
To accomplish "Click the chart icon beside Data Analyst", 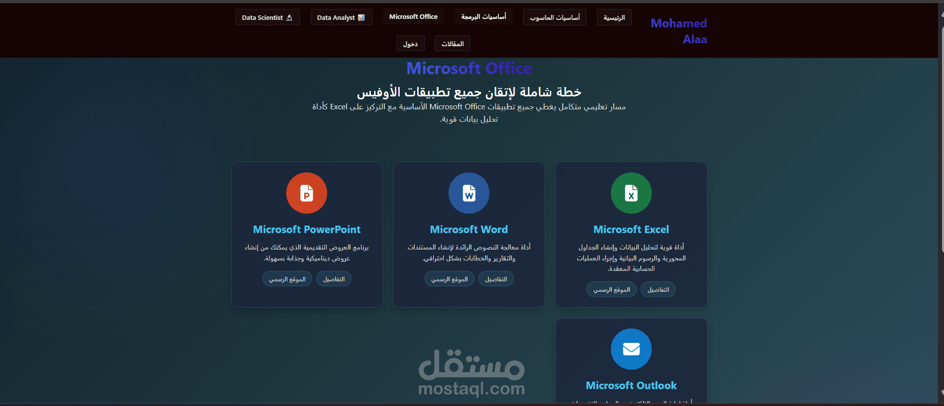I will tap(361, 17).
